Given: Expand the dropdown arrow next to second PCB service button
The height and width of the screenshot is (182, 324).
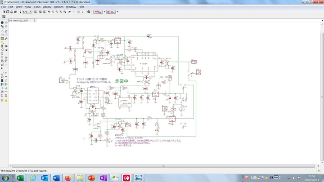Looking at the screenshot, I should click(x=117, y=12).
